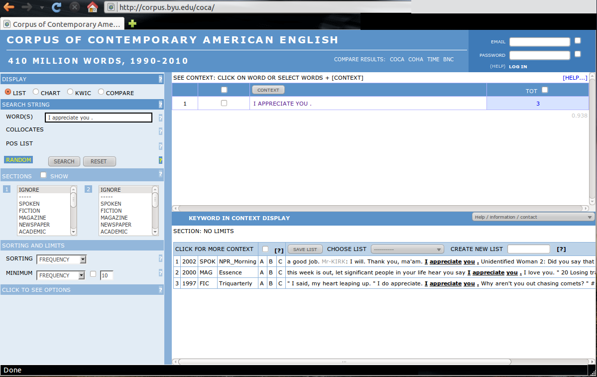Open help icon beside Search String header
Viewport: 597px width, 377px height.
point(160,105)
